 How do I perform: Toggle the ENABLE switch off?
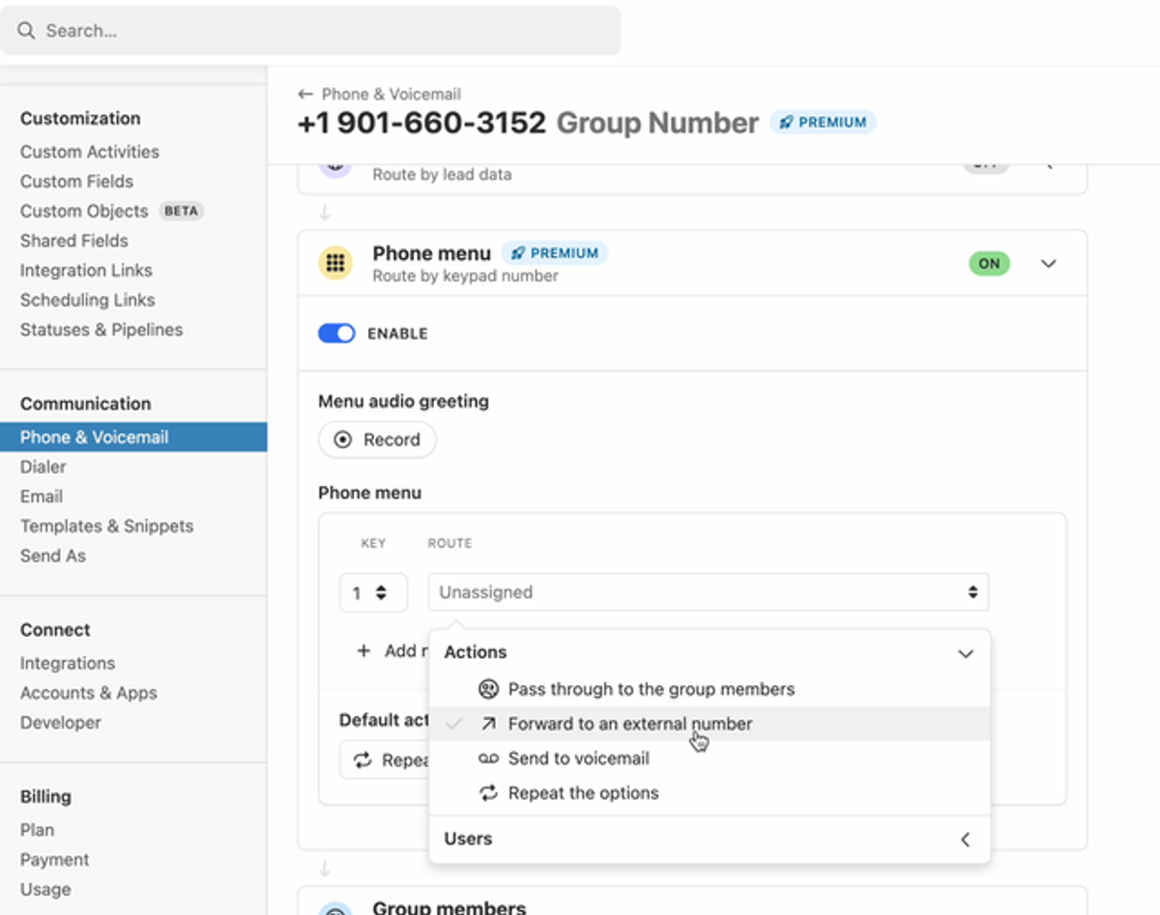point(336,333)
